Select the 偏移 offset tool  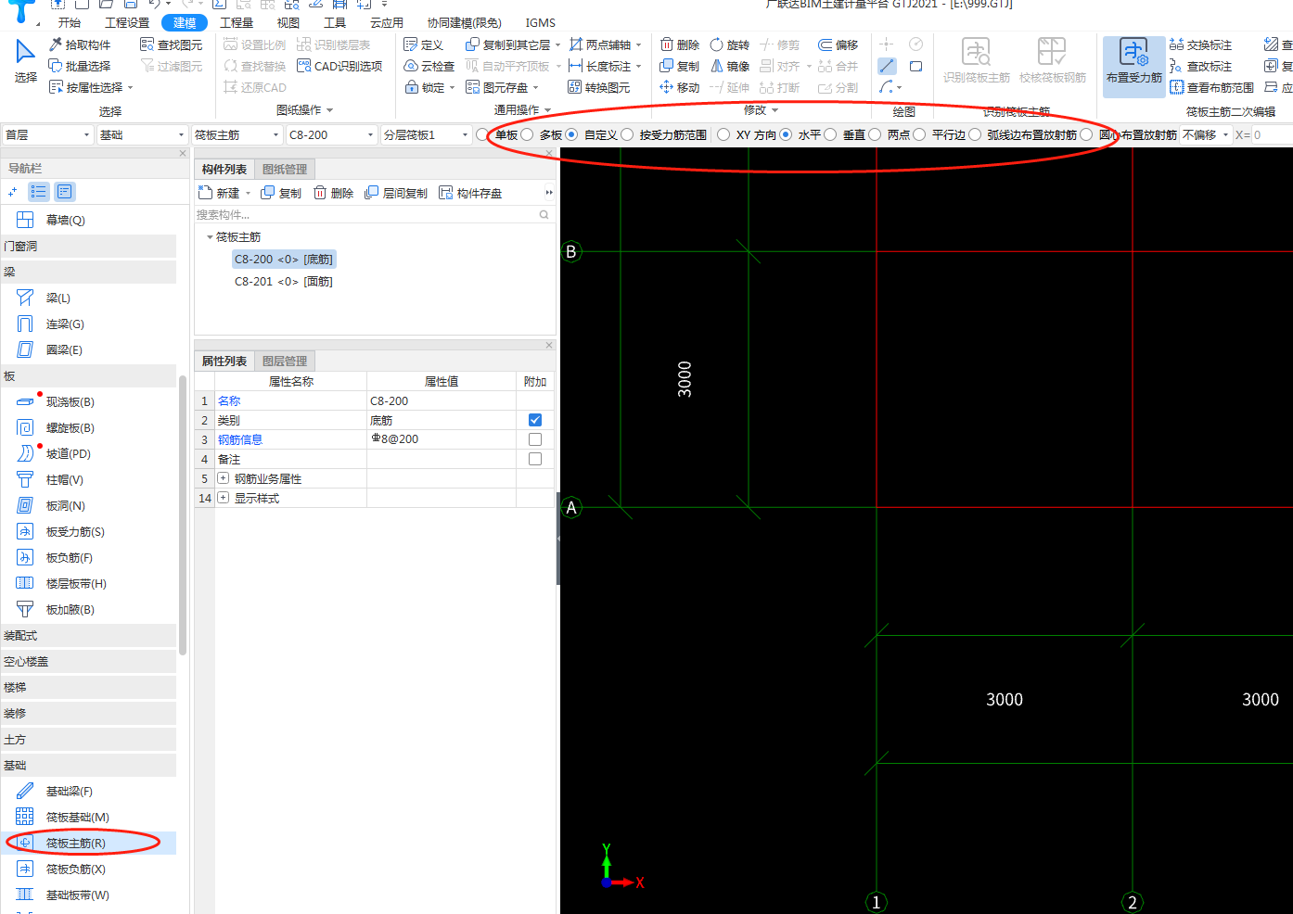point(838,44)
